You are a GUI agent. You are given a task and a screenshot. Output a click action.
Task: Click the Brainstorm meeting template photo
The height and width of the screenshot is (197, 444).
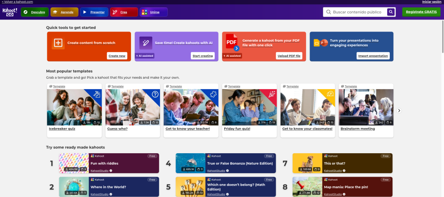366,107
